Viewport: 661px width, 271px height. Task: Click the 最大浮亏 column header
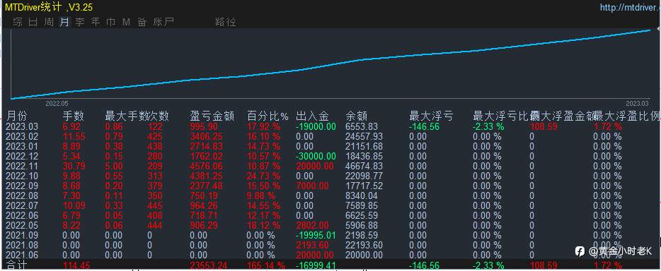[x=431, y=116]
